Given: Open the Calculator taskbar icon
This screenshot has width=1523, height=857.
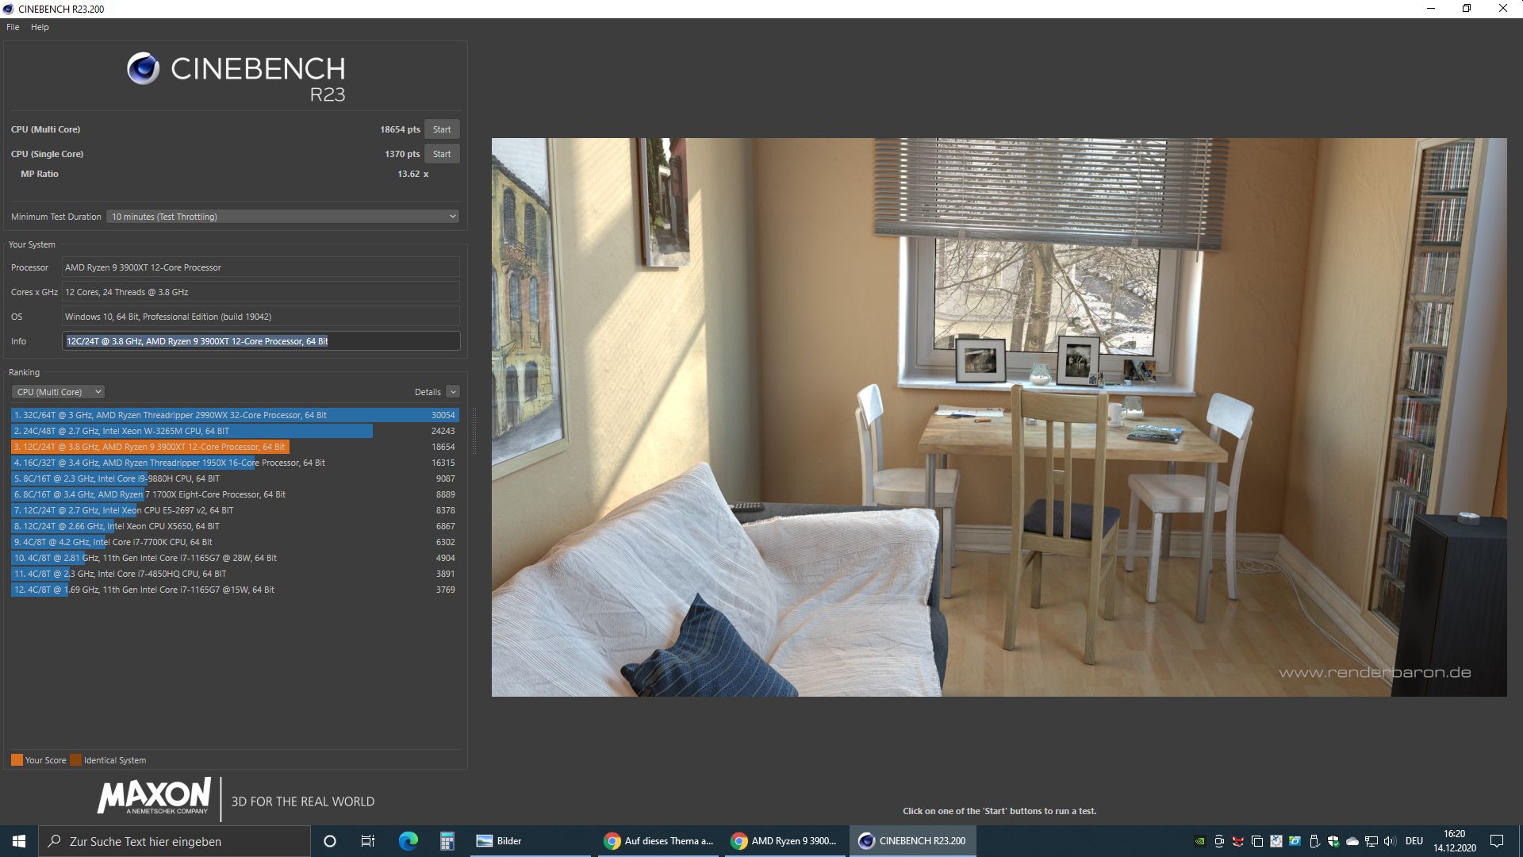Looking at the screenshot, I should [447, 841].
